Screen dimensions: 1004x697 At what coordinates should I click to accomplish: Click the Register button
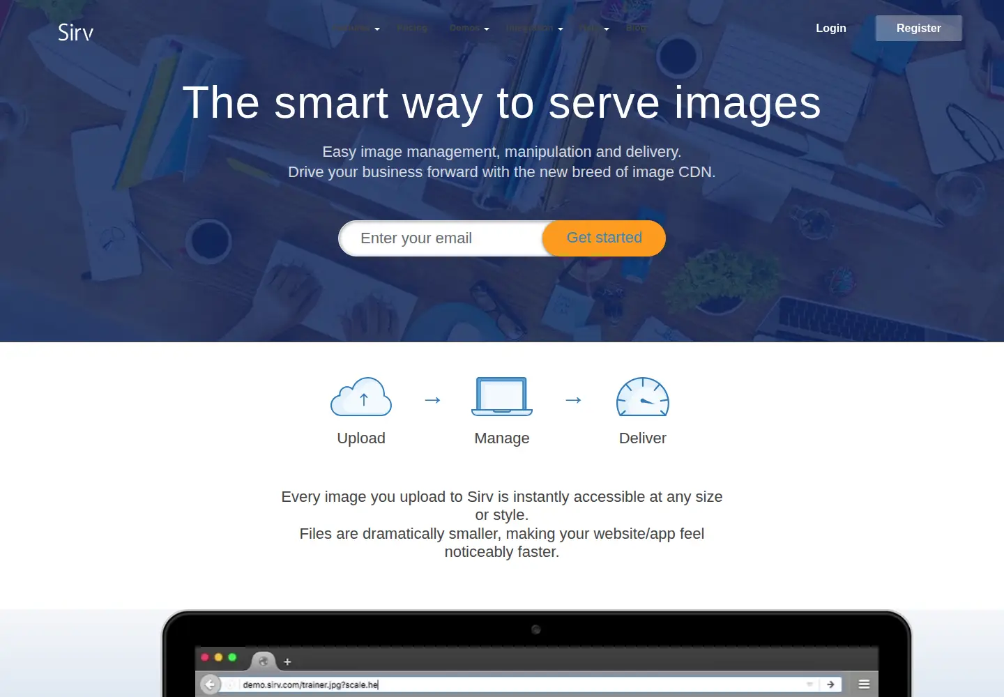point(919,28)
